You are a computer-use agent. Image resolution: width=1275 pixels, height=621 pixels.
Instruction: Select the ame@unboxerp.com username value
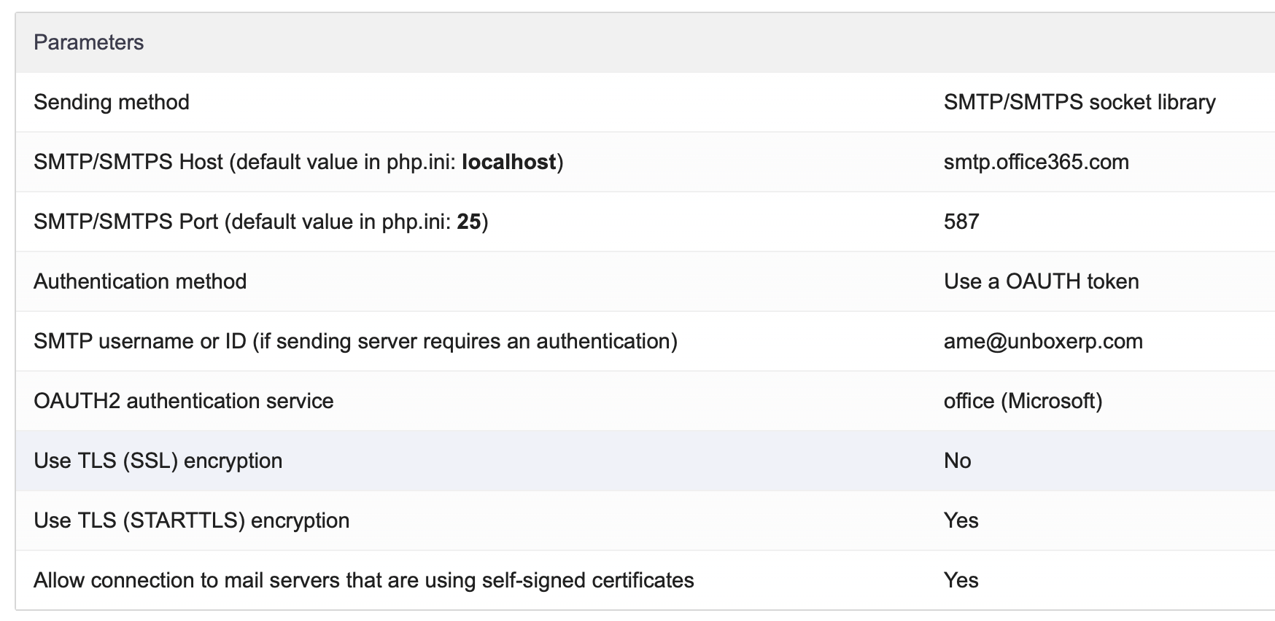1043,341
